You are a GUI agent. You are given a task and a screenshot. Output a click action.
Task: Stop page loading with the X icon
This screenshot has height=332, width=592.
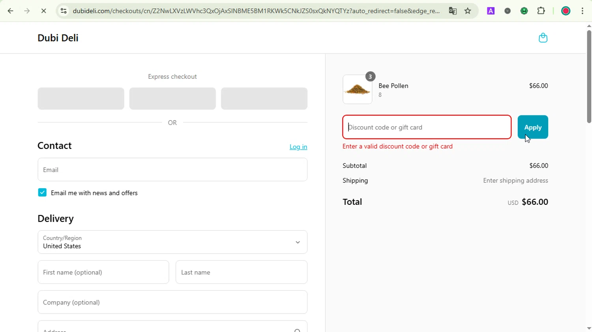[x=44, y=11]
